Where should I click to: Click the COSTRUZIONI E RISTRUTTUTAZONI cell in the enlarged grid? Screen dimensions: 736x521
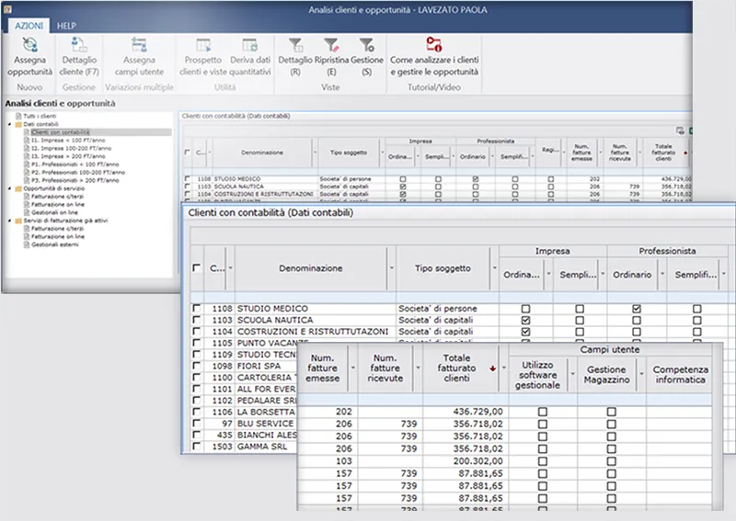click(315, 332)
